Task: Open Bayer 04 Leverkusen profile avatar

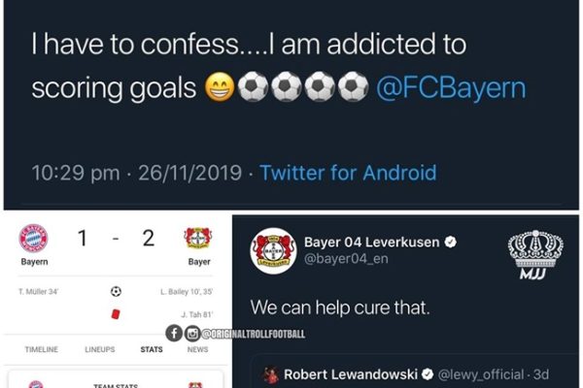Action: (x=272, y=250)
